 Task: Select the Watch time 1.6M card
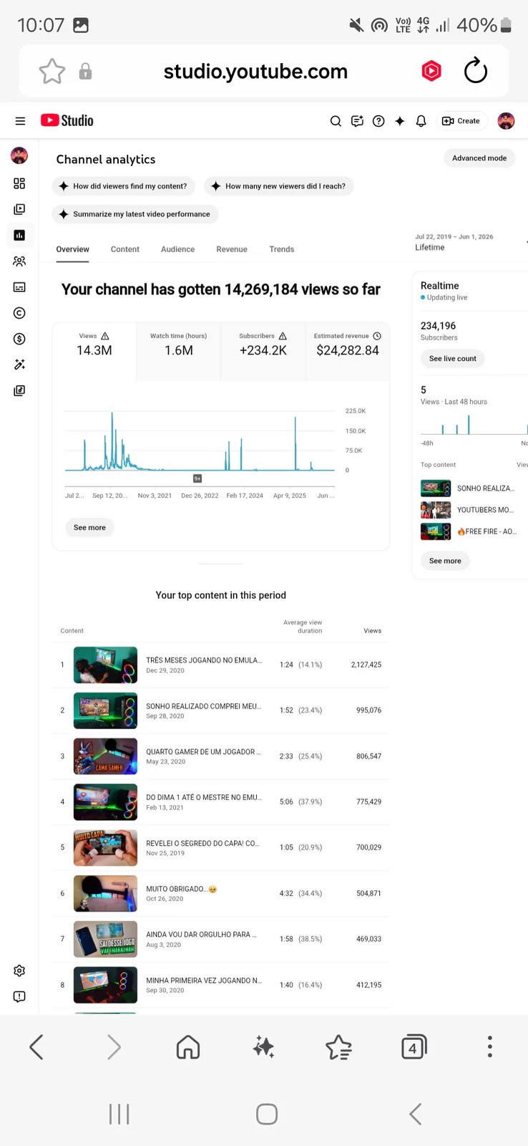click(x=179, y=352)
